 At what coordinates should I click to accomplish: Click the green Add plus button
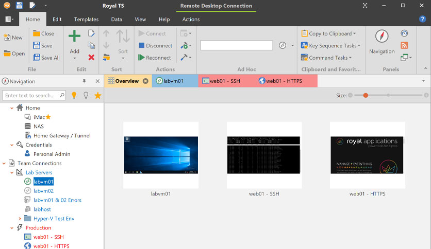coord(74,36)
